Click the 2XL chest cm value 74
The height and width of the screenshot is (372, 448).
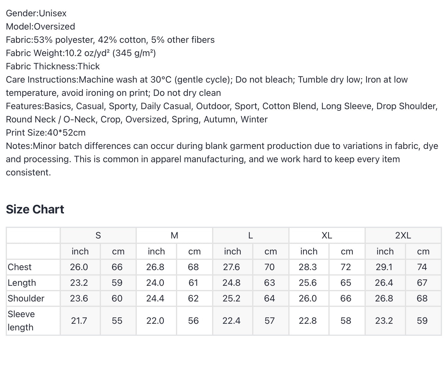coord(422,267)
